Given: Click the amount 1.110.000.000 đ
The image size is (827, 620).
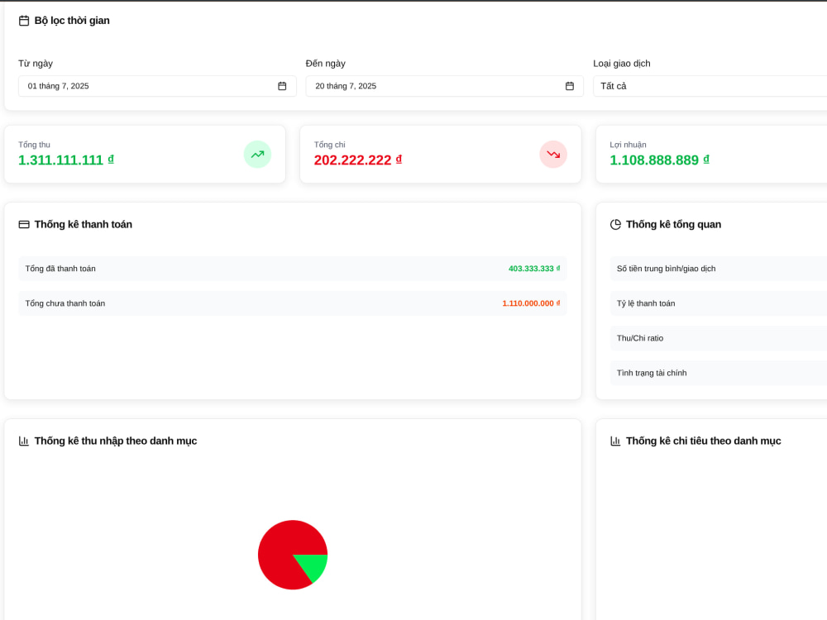Looking at the screenshot, I should coord(531,303).
